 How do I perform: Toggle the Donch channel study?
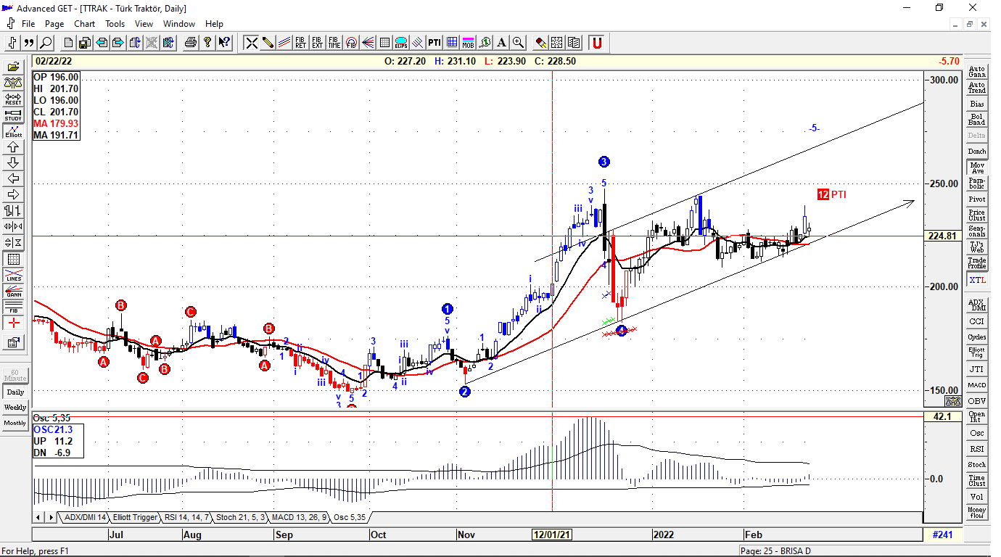[977, 152]
